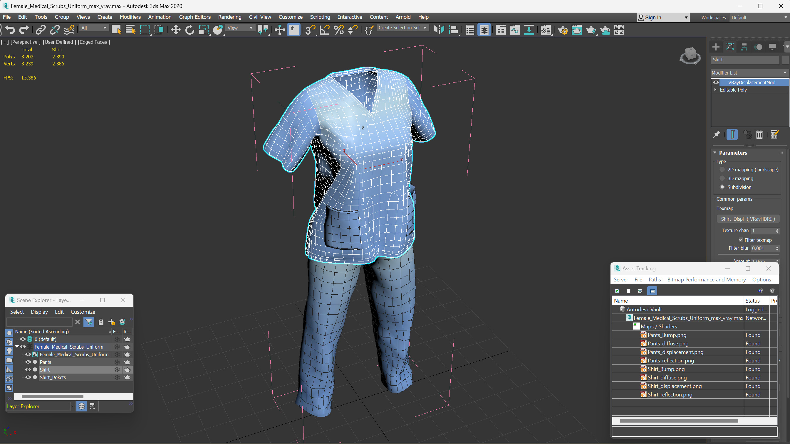Viewport: 790px width, 444px height.
Task: Select the Select and Link tool
Action: (41, 30)
